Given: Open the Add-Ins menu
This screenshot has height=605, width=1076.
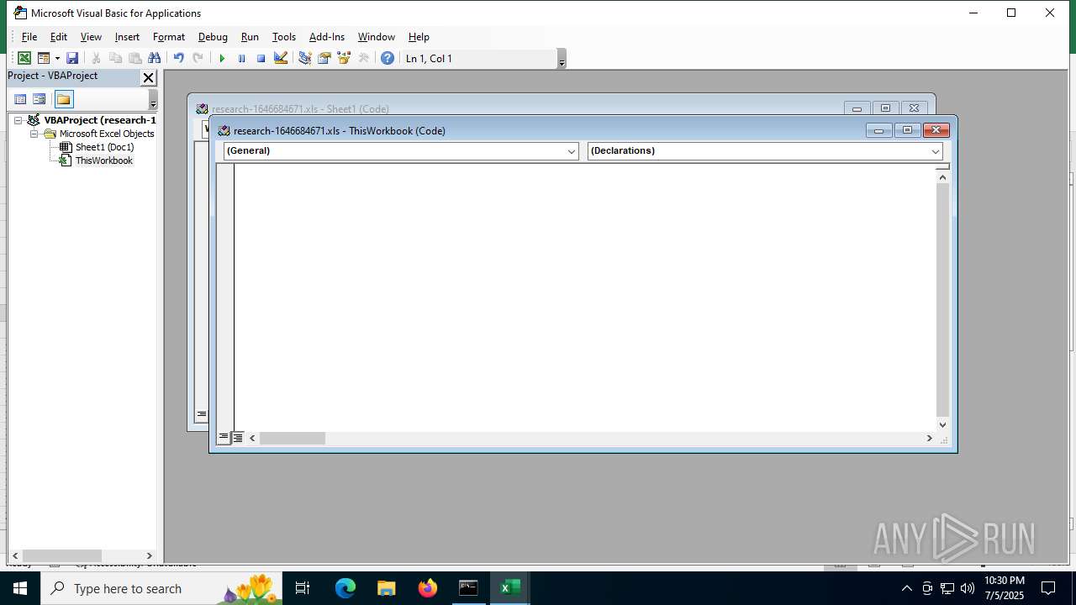Looking at the screenshot, I should (326, 37).
